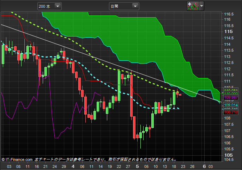Click the 110.000 green price label
242x170 pixels.
tap(231, 94)
